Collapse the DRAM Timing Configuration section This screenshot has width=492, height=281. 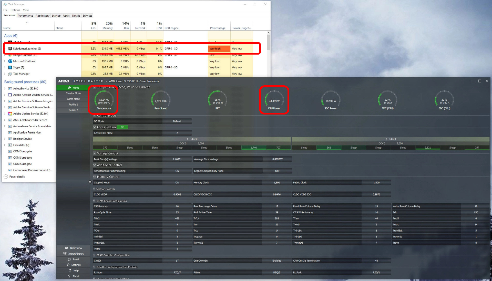point(94,201)
